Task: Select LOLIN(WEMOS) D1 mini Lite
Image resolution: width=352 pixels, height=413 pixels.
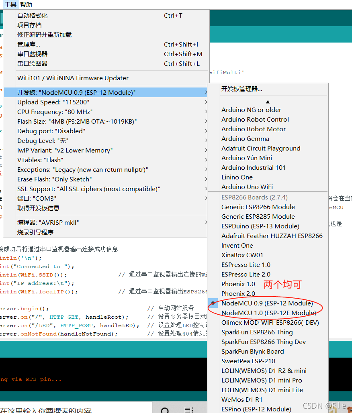Action: (x=268, y=390)
